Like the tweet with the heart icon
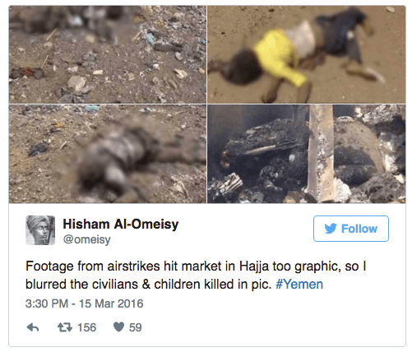The width and height of the screenshot is (412, 352). [119, 327]
